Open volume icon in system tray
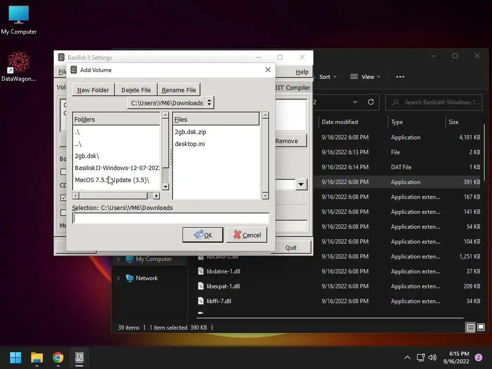The height and width of the screenshot is (369, 492). pyautogui.click(x=432, y=357)
